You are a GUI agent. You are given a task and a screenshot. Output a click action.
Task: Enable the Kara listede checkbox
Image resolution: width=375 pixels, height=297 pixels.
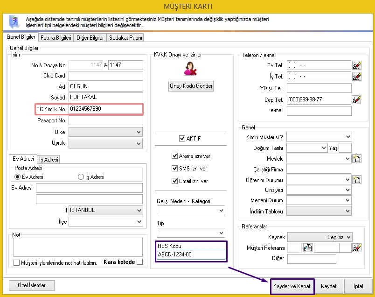coord(139,262)
